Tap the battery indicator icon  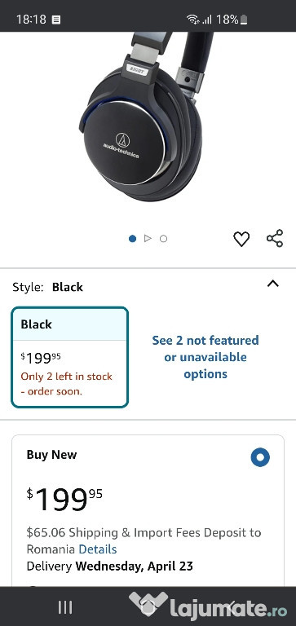244,20
